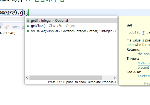Place cursor after .g in the editor
Screen dimensions: 150x105
pos(23,13)
